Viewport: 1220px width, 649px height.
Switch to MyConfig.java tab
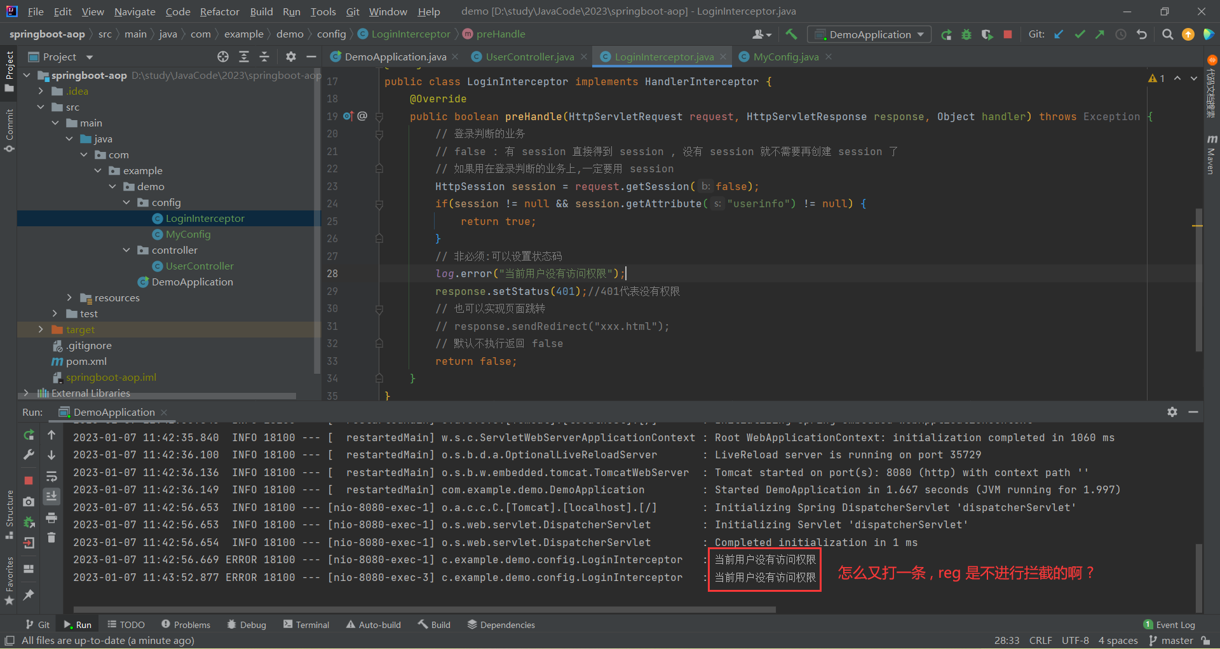pyautogui.click(x=785, y=57)
